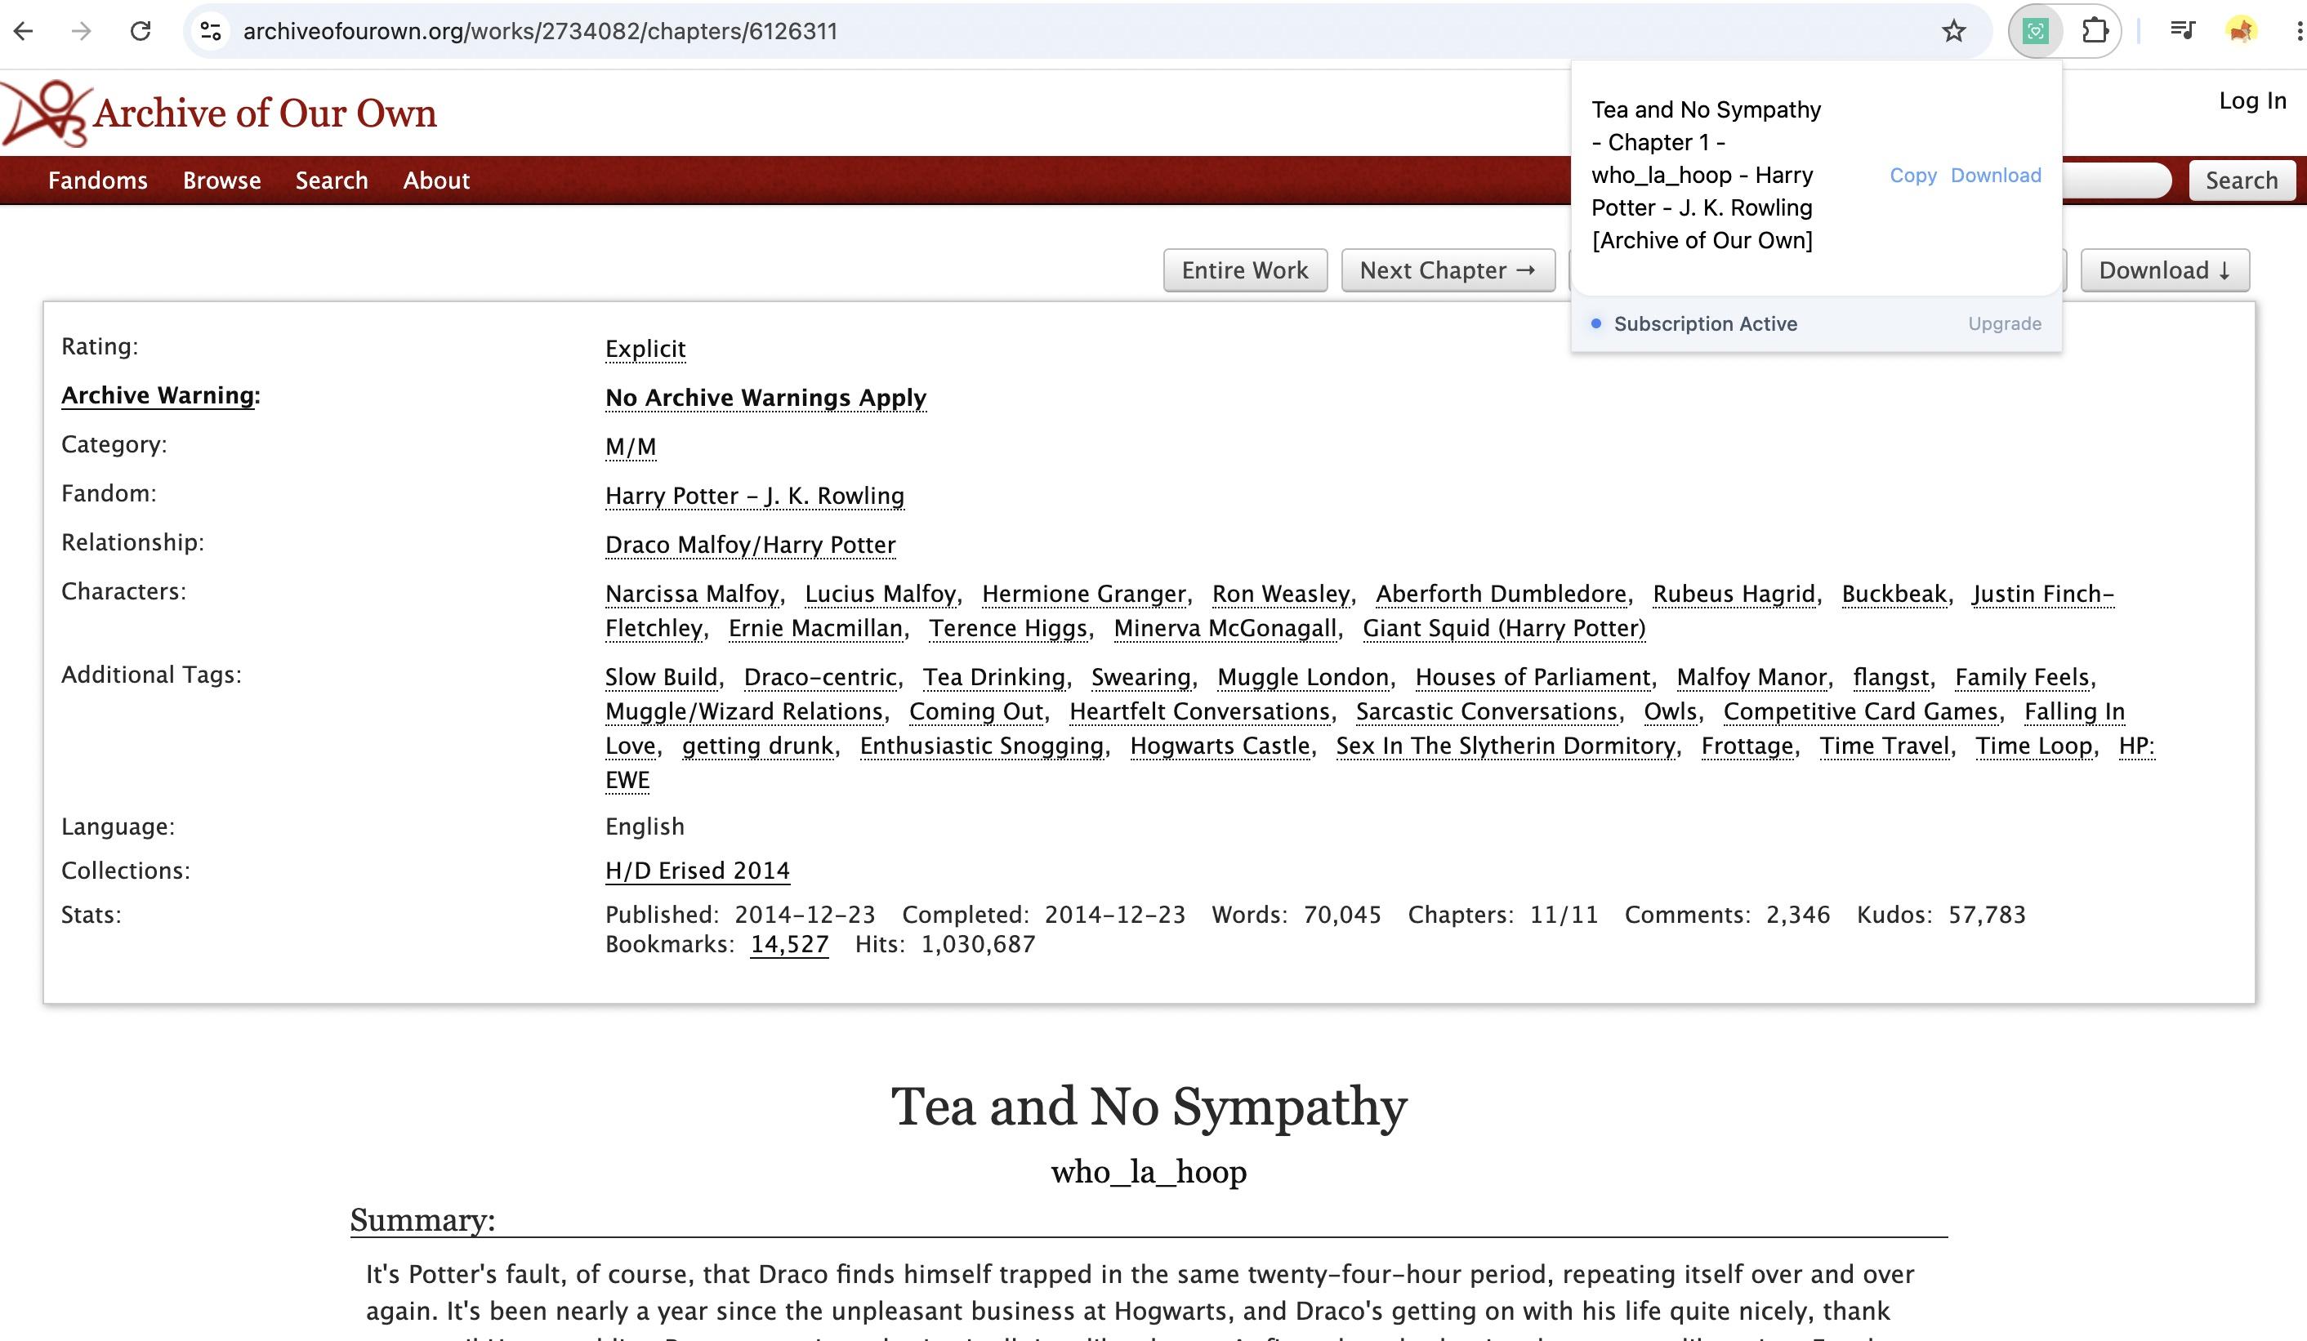This screenshot has width=2307, height=1341.
Task: Open H/D Erised 2014 collection
Action: pos(697,871)
